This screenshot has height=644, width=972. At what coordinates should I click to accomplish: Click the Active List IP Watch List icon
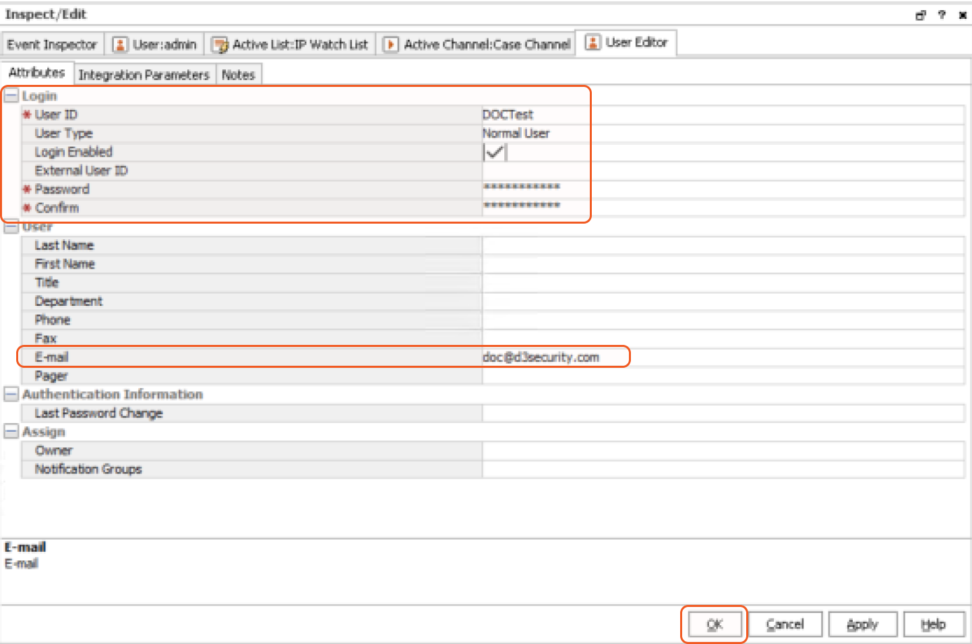[x=220, y=44]
